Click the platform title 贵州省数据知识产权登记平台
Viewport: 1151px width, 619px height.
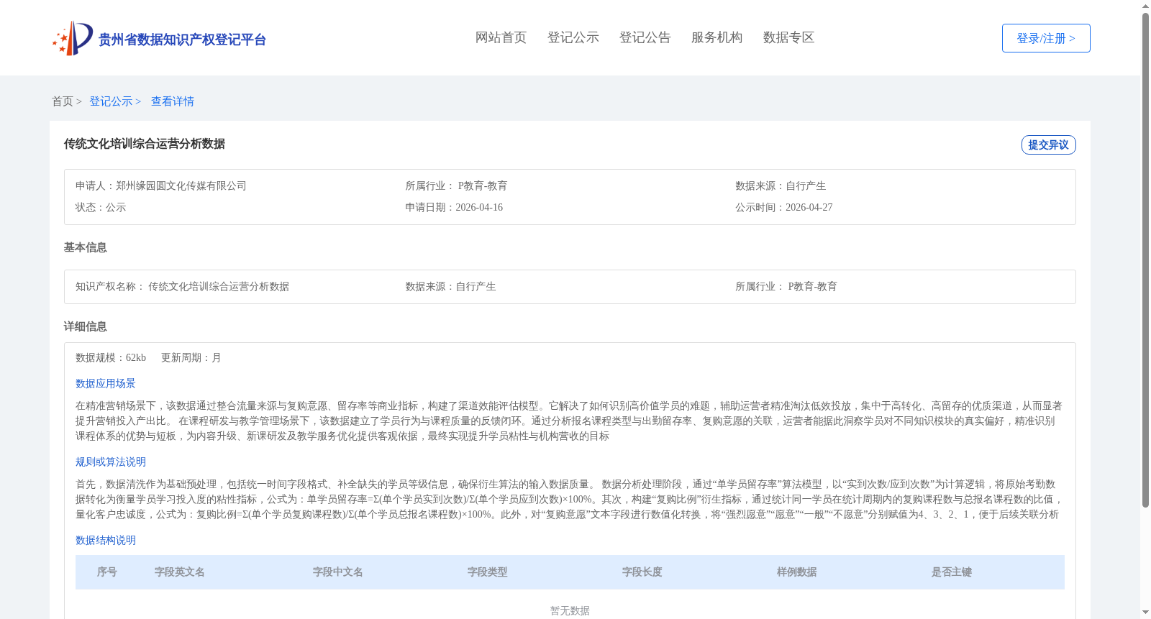click(182, 40)
